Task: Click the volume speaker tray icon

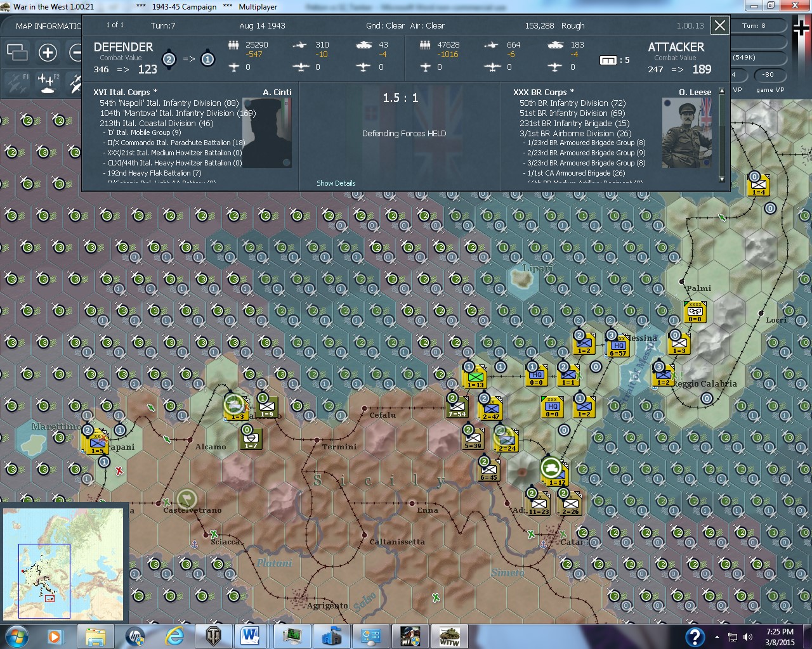Action: [x=748, y=637]
